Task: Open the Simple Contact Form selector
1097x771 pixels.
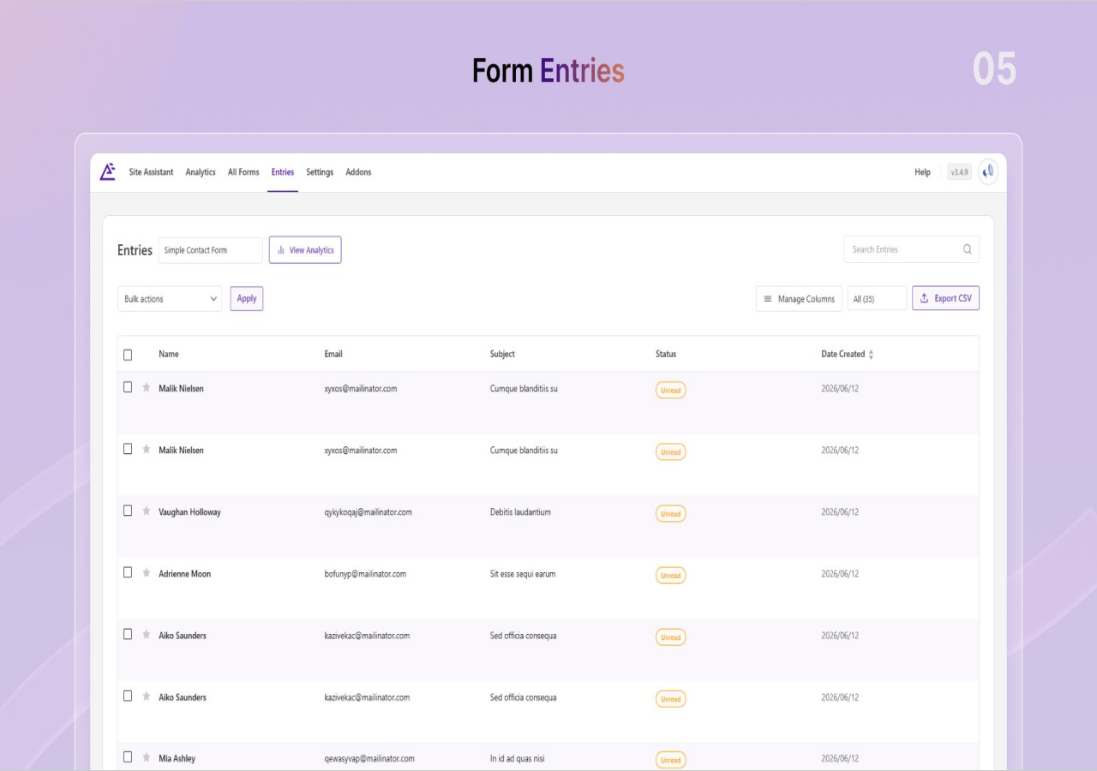Action: [x=211, y=250]
